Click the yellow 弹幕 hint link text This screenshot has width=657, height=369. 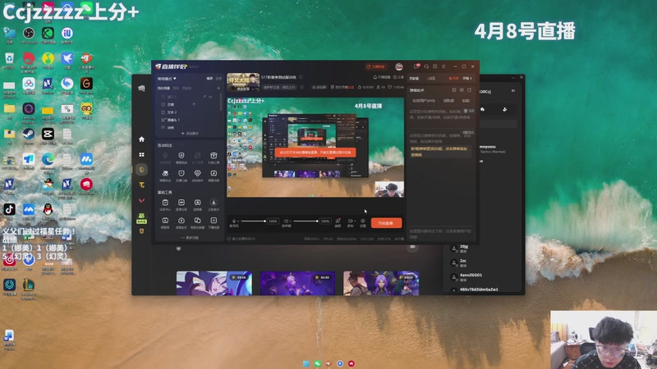pos(439,152)
